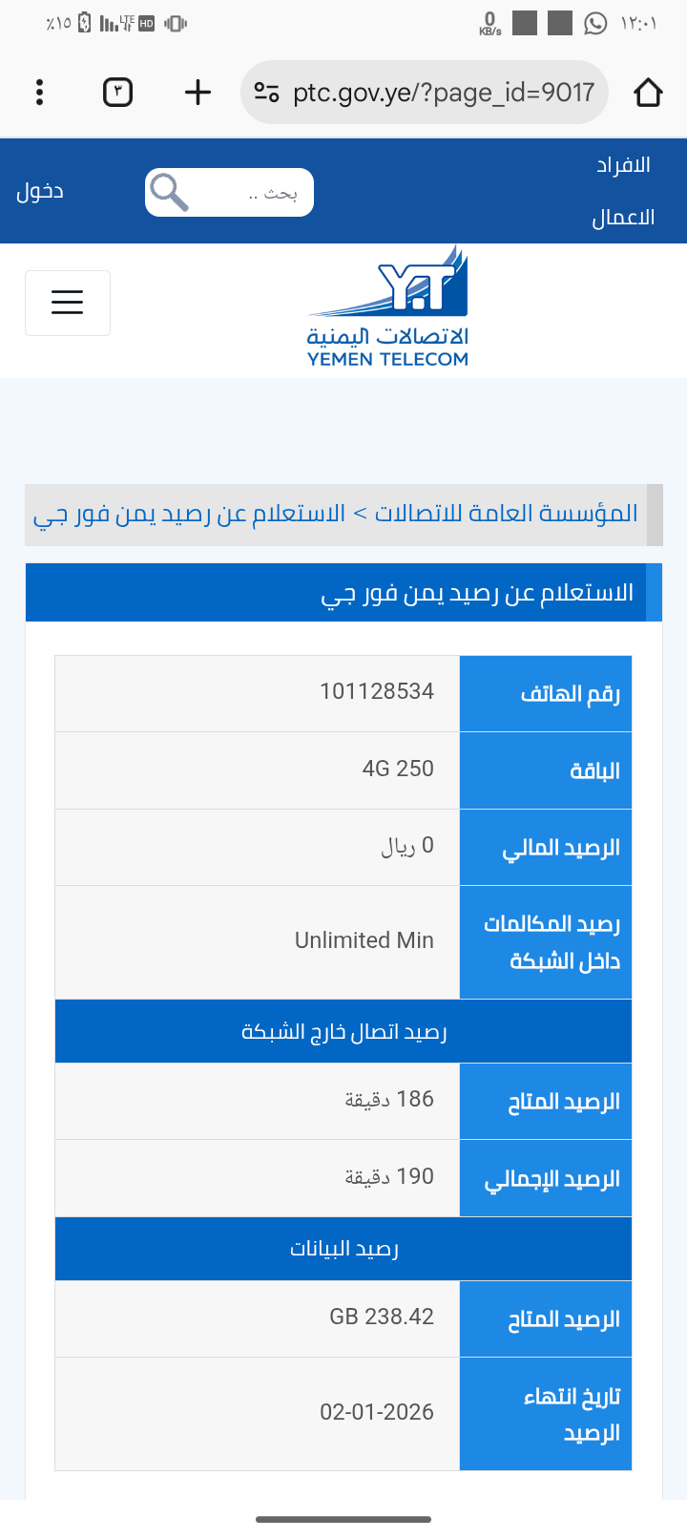
Task: Tap the address bar URL ptc.gov.ye
Action: pos(443,93)
